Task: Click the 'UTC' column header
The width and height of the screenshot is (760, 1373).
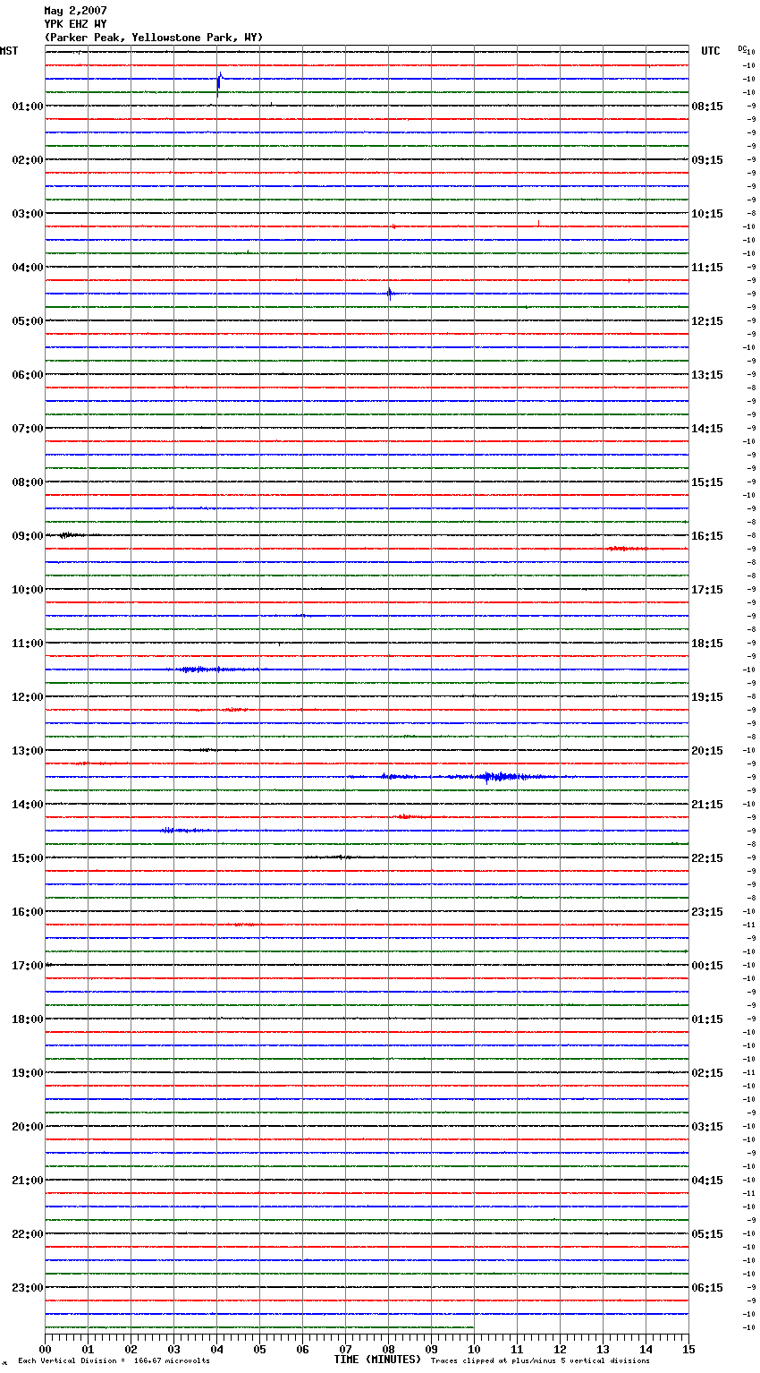Action: (x=711, y=51)
